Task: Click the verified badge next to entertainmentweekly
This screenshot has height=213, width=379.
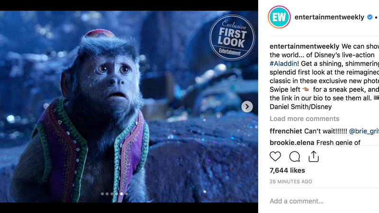Action: pyautogui.click(x=370, y=17)
